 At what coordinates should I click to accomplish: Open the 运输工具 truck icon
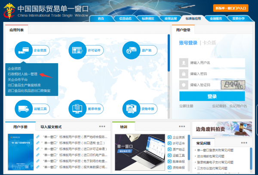[x=23, y=109]
